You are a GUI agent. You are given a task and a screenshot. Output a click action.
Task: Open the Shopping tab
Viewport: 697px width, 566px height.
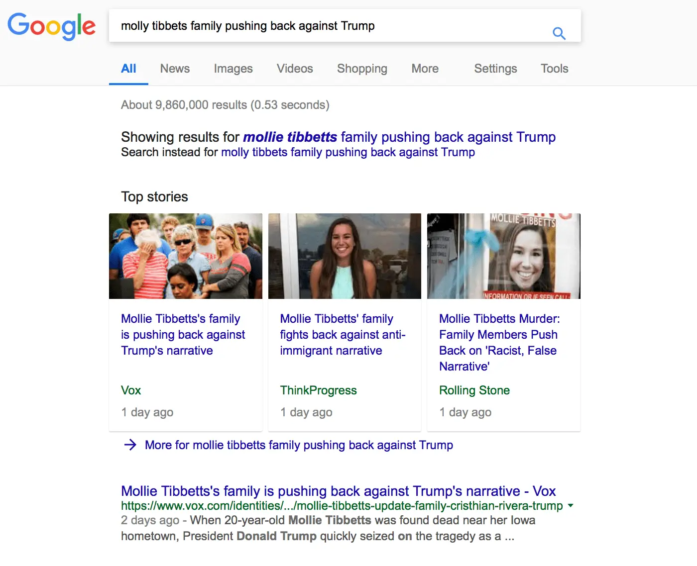[x=362, y=69]
